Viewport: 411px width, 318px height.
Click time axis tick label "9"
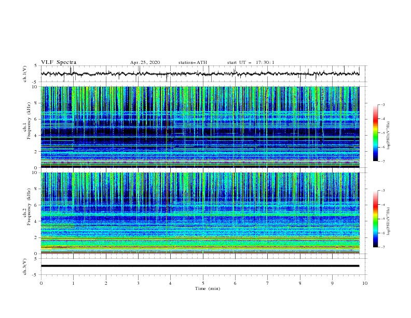[332, 283]
